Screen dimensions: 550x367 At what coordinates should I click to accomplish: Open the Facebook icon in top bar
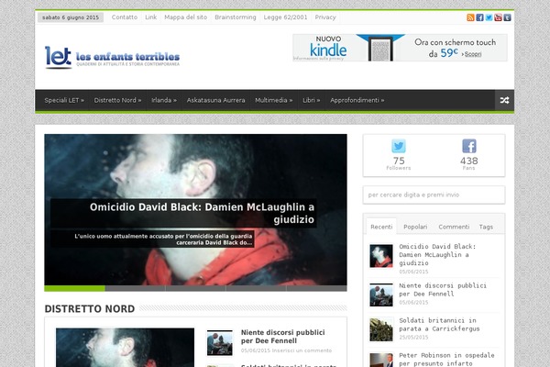click(x=479, y=17)
